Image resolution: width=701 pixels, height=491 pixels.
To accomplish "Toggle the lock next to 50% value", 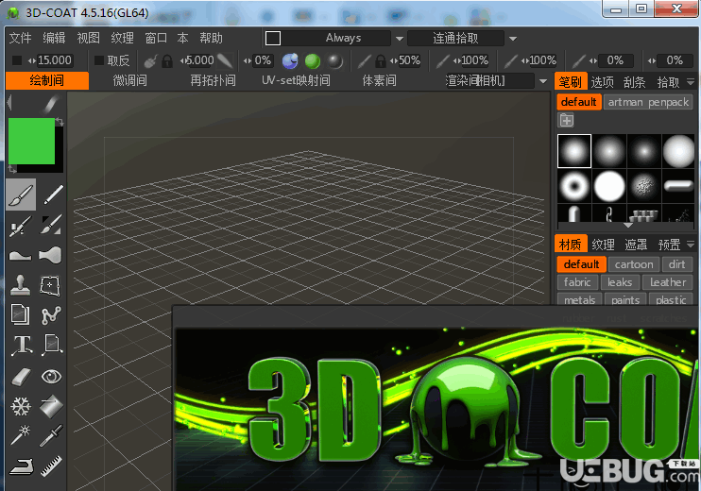I will point(381,60).
